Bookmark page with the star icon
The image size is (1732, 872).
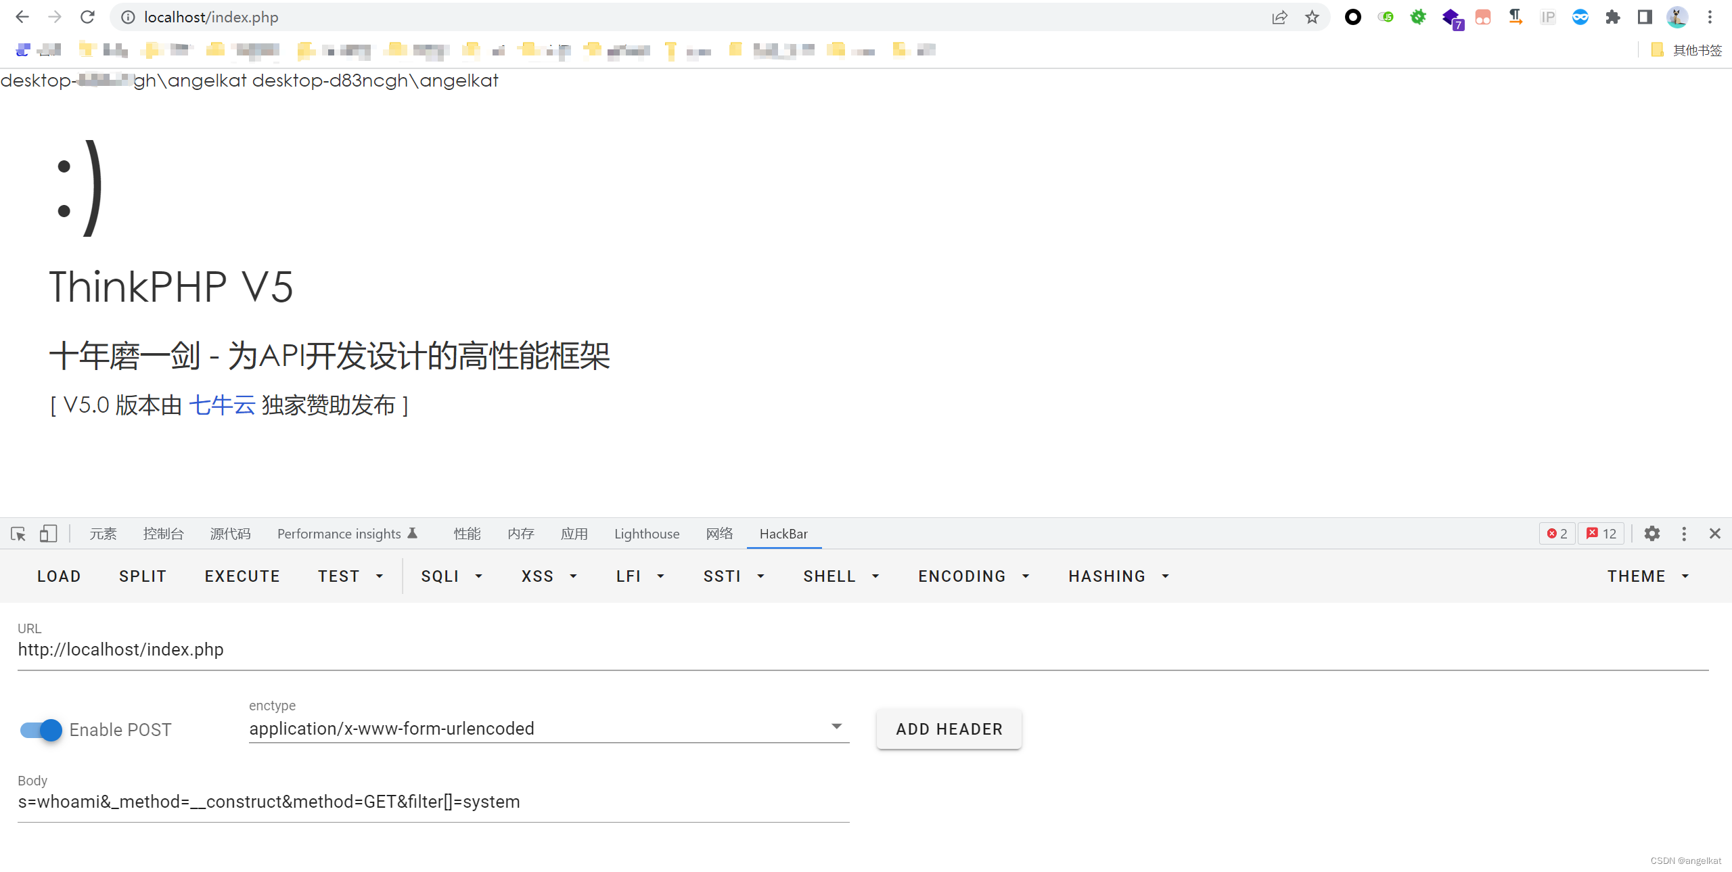[x=1312, y=17]
